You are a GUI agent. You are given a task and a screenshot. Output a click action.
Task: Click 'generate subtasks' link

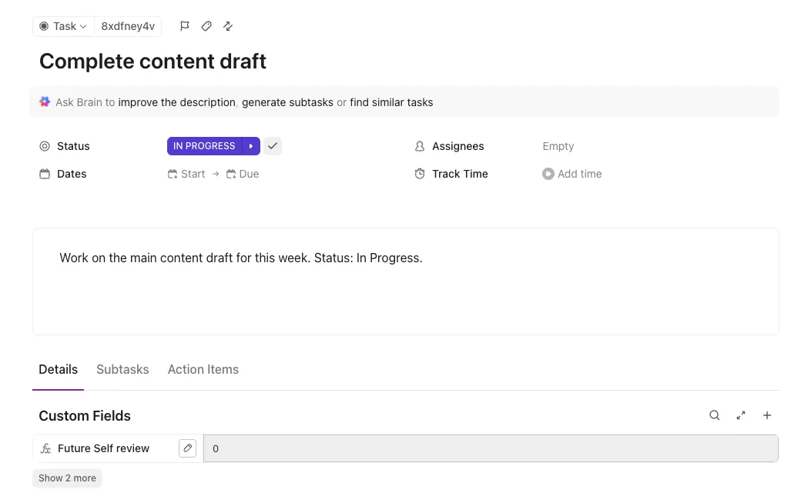287,102
